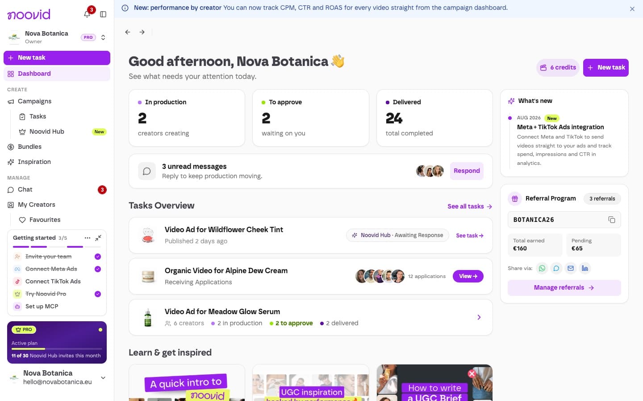This screenshot has width=643, height=401.
Task: Share referral via chat bubble icon
Action: pyautogui.click(x=556, y=268)
